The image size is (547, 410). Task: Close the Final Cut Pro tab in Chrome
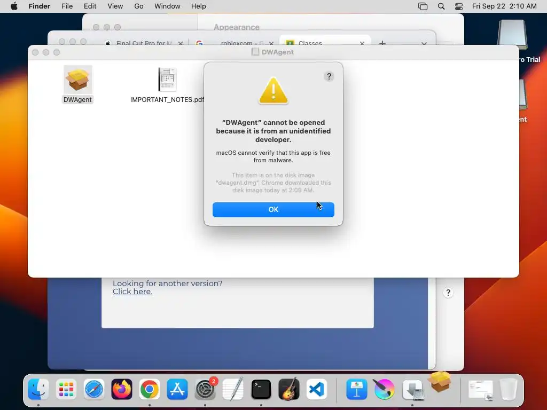click(181, 43)
